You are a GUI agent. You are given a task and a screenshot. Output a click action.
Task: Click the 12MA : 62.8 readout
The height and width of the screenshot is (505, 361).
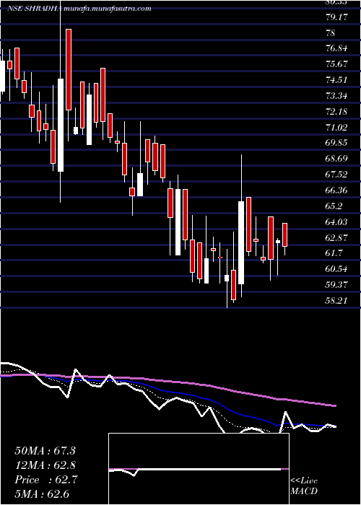pos(45,465)
